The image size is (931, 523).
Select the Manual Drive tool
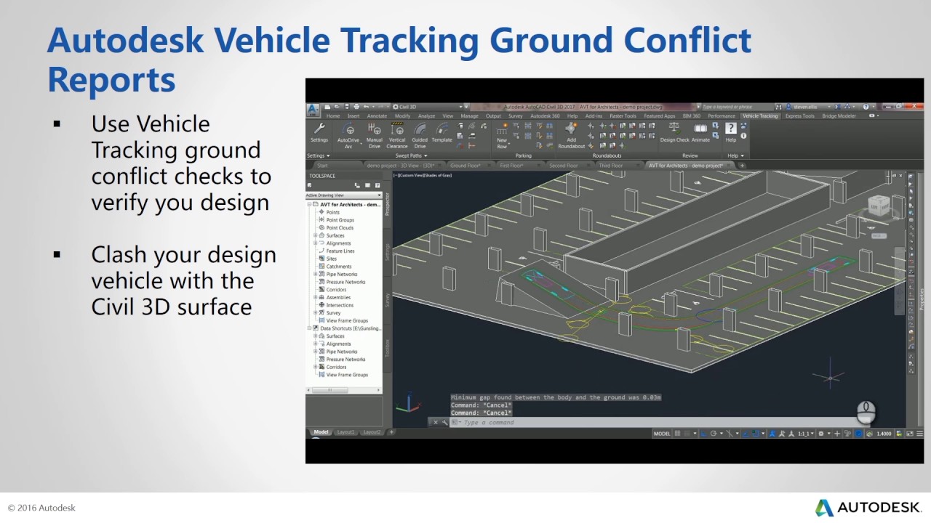coord(375,135)
